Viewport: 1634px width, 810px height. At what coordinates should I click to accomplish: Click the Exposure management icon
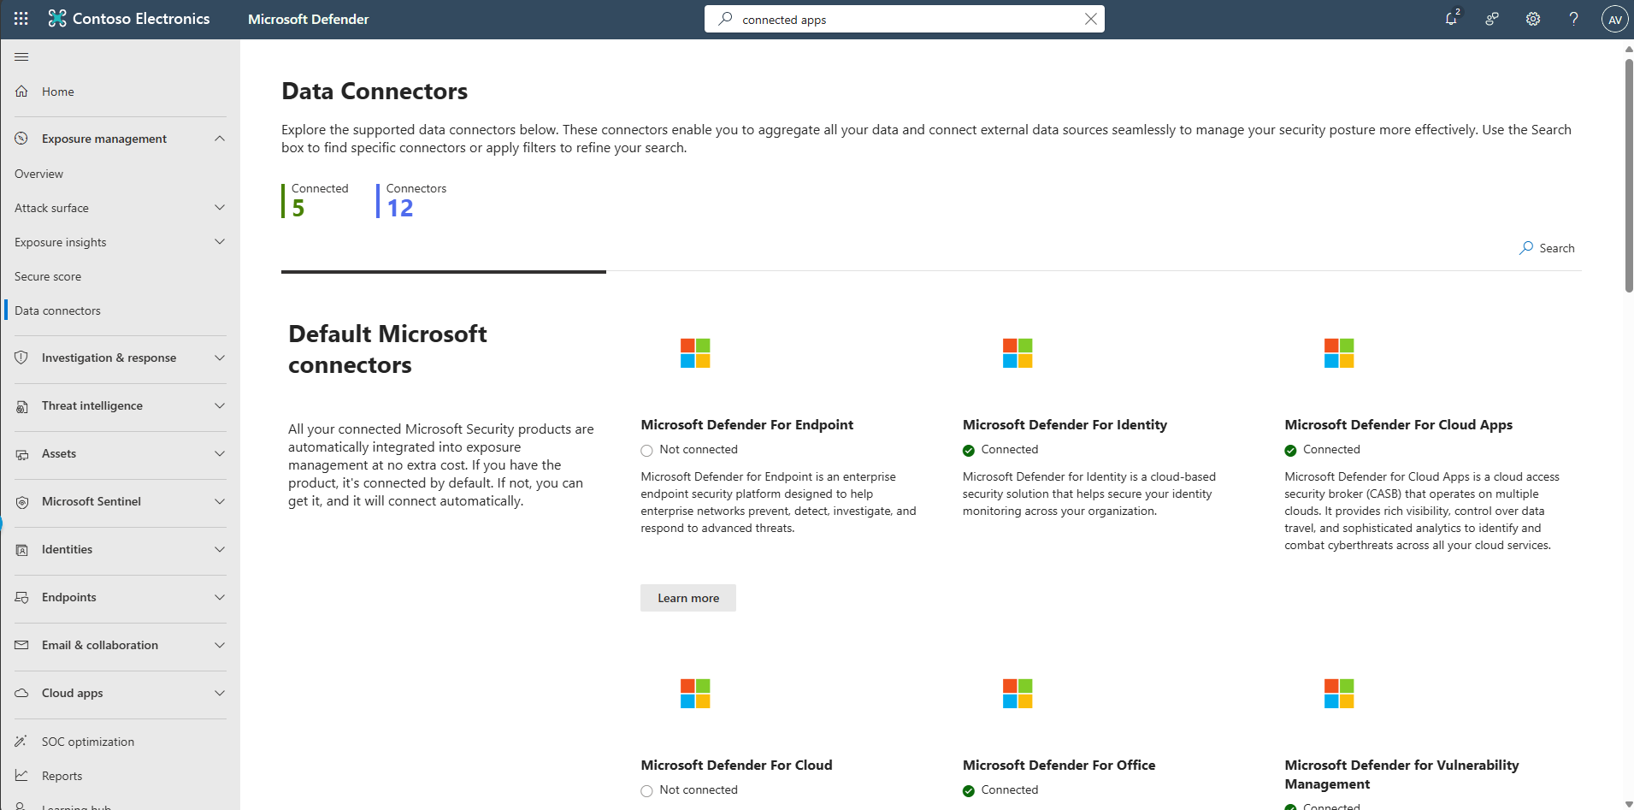[x=22, y=139]
